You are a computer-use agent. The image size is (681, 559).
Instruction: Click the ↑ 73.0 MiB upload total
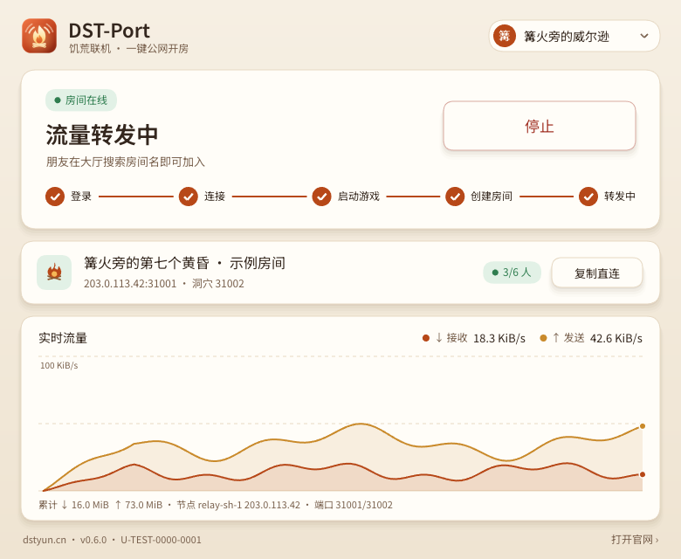[139, 505]
